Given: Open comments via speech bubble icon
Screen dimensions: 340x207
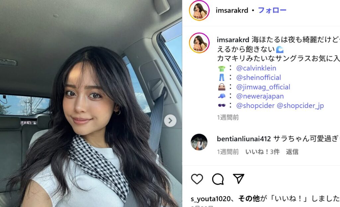Looking at the screenshot, I should coord(218,179).
